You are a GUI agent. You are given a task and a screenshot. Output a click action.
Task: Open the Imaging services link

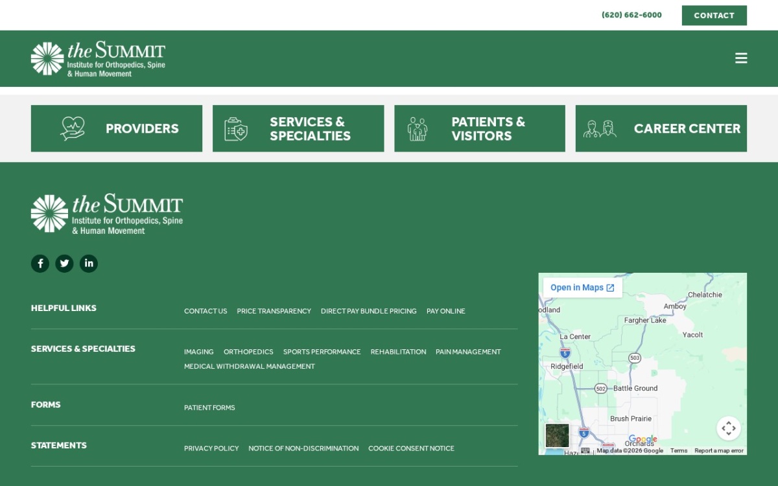199,352
